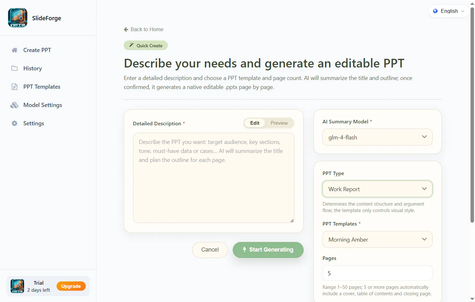
Task: Click the trial avatar icon at bottom left
Action: [x=17, y=286]
